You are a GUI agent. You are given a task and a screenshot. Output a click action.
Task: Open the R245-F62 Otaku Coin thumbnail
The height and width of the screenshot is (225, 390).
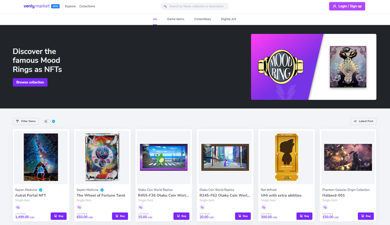(x=225, y=157)
